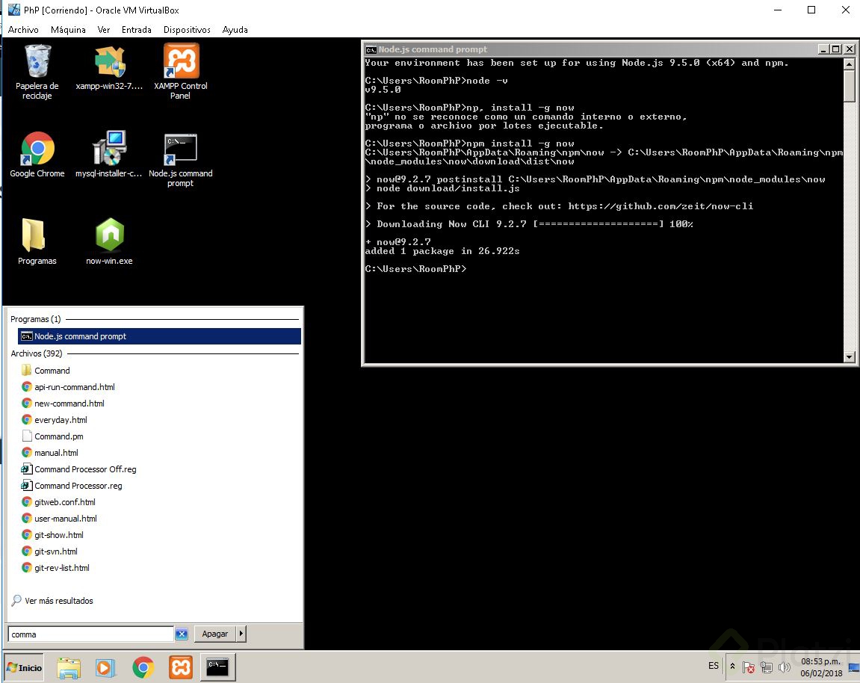Viewport: 860px width, 683px height.
Task: Select the now-win.exe desktop icon
Action: point(109,241)
